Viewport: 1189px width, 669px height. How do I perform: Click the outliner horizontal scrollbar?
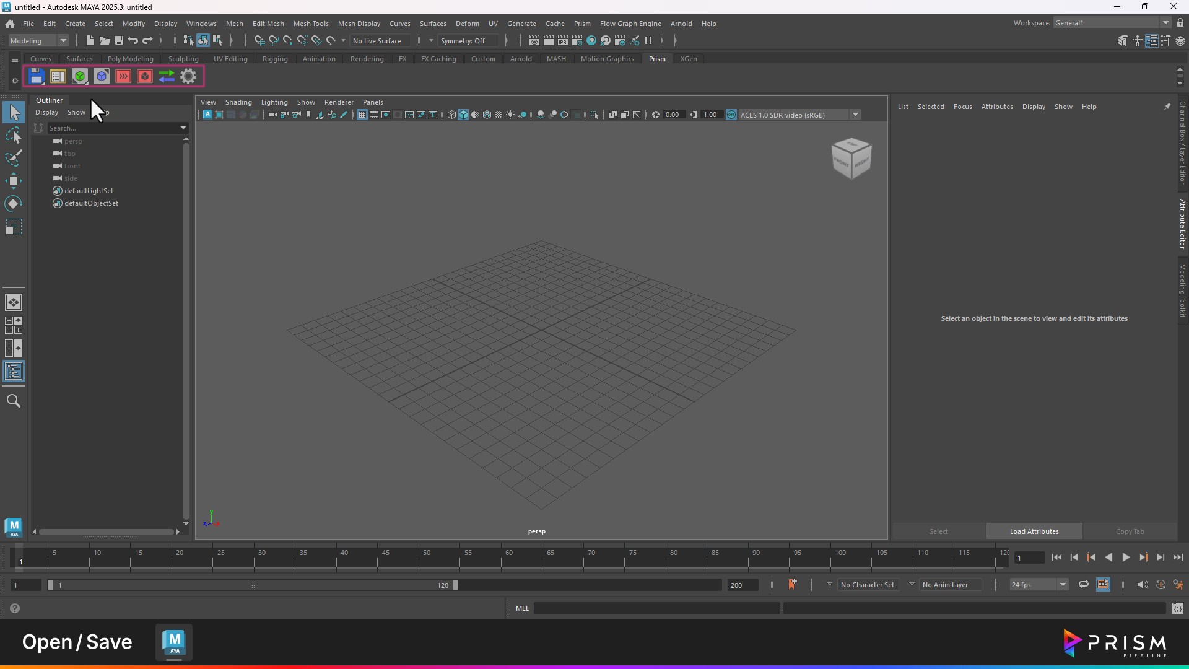(x=106, y=532)
